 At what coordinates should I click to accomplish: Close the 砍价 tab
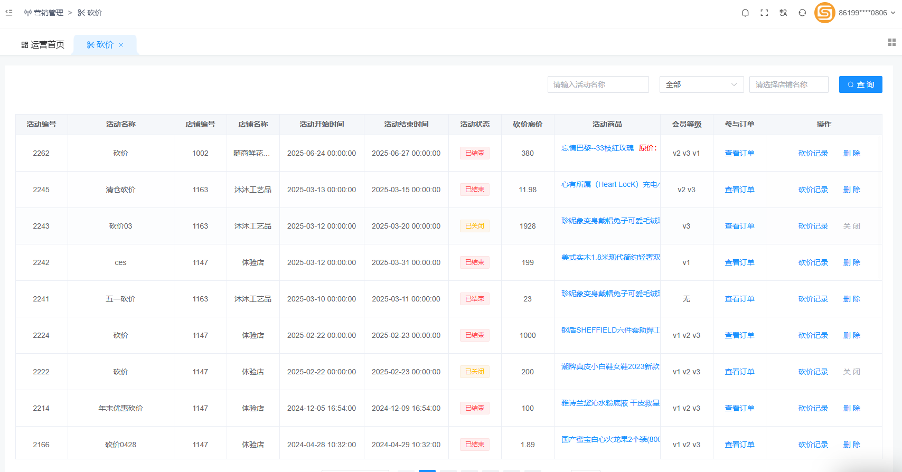coord(121,45)
